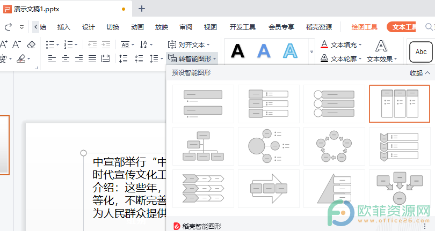This screenshot has height=231, width=435.
Task: Add a new document tab with plus
Action: pyautogui.click(x=142, y=9)
